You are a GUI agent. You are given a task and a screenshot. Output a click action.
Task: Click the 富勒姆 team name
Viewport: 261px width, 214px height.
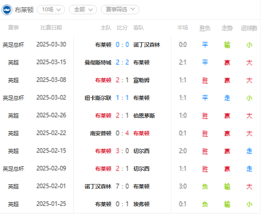pos(141,80)
